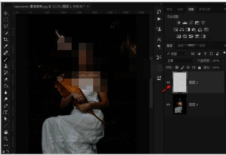226x155 pixels.
Task: Expand the 不透明度 opacity dropdown
Action: 223,61
